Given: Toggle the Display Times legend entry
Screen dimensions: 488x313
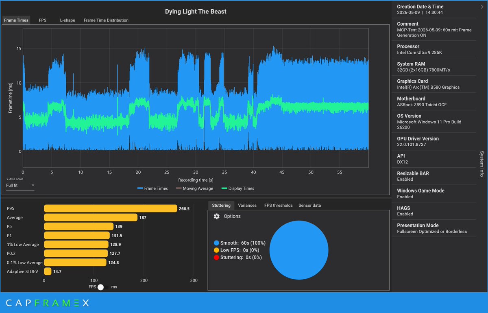Looking at the screenshot, I should pos(238,188).
